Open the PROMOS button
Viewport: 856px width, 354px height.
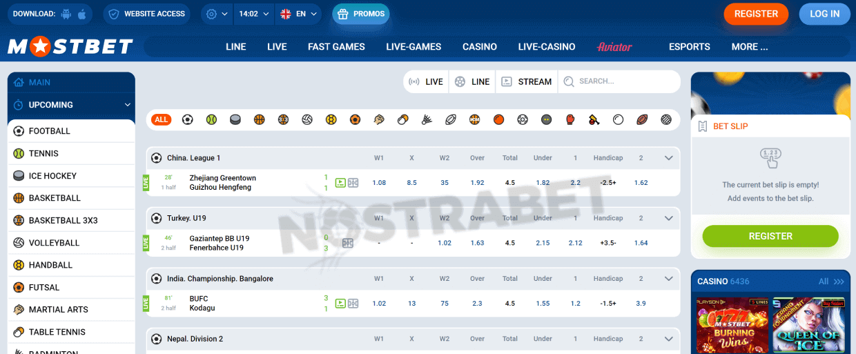click(x=361, y=14)
